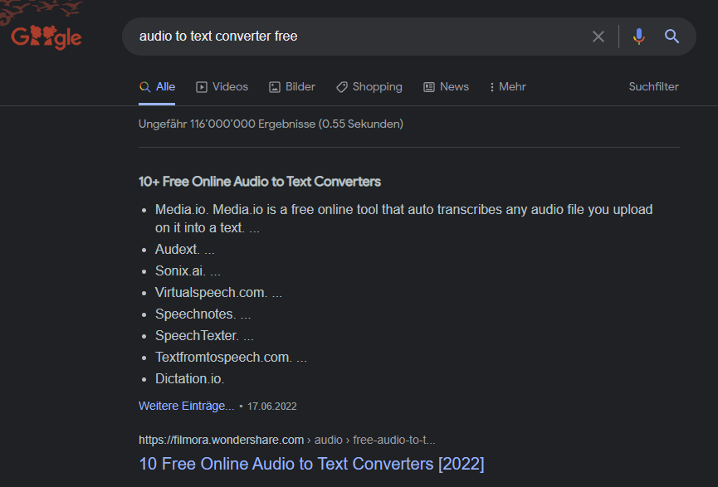This screenshot has width=718, height=487.
Task: Click the Sonix.ai list entry
Action: [188, 271]
